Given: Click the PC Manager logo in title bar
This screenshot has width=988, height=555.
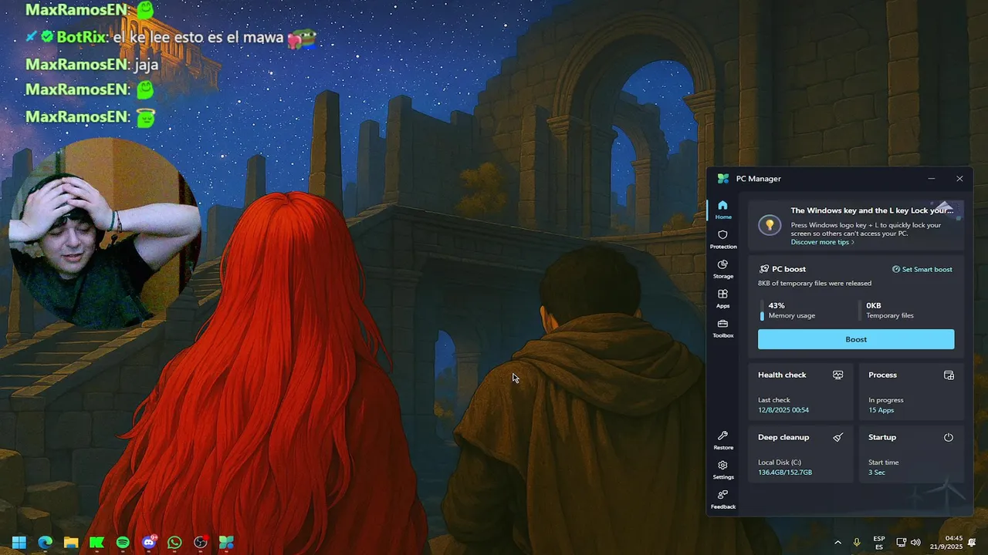Looking at the screenshot, I should coord(723,178).
